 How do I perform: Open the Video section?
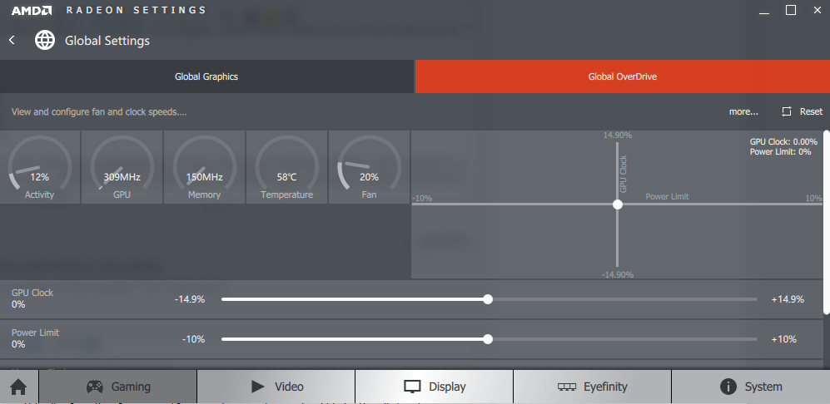[x=276, y=387]
